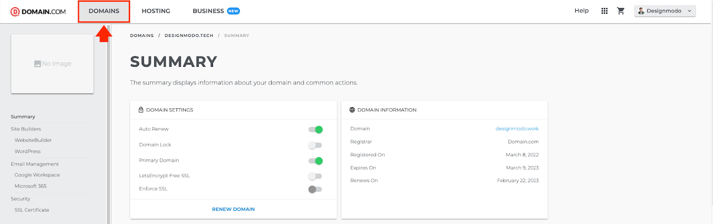This screenshot has width=713, height=224.
Task: Go to DOMAINS breadcrumb
Action: click(x=142, y=36)
